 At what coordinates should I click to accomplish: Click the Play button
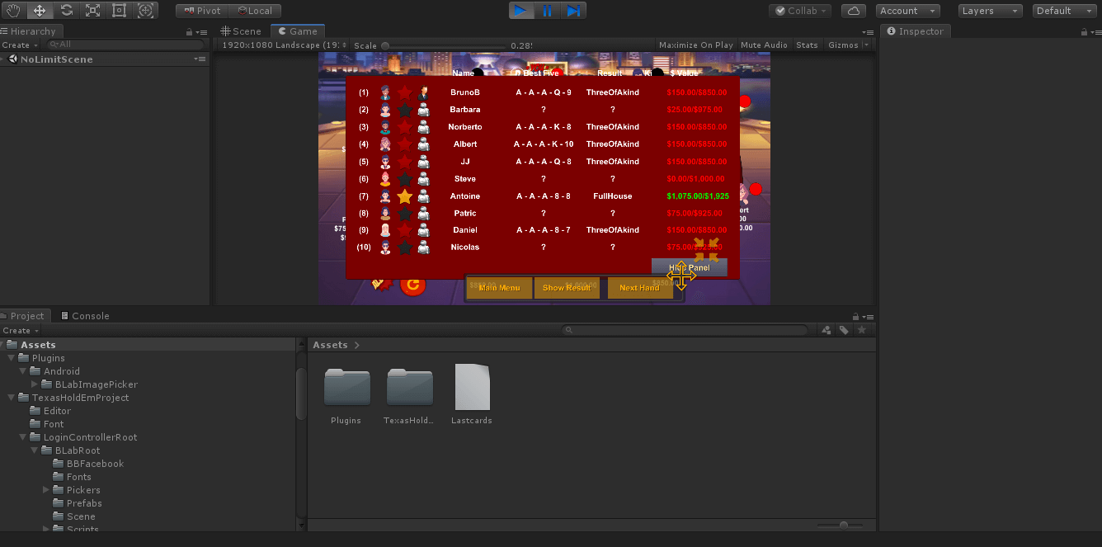point(520,11)
